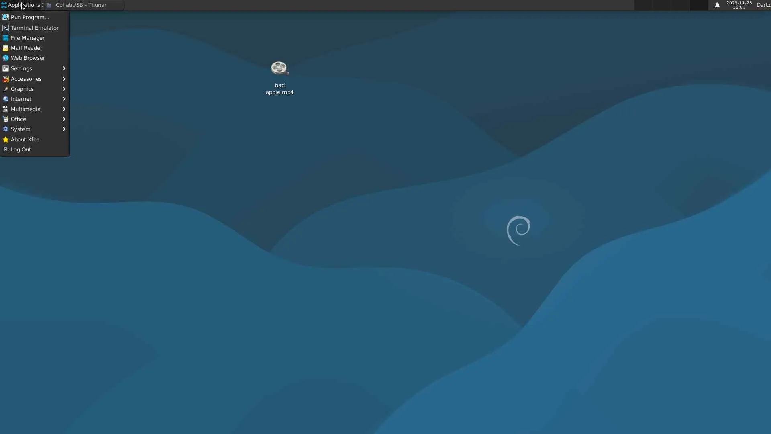The height and width of the screenshot is (434, 771).
Task: Launch the Web Browser entry
Action: point(28,58)
